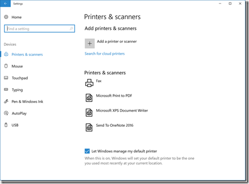Click the Fax printer icon

89,83
